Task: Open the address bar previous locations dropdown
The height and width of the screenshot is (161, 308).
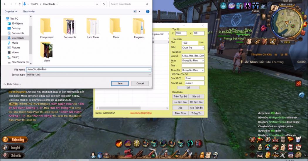Action: 97,4
